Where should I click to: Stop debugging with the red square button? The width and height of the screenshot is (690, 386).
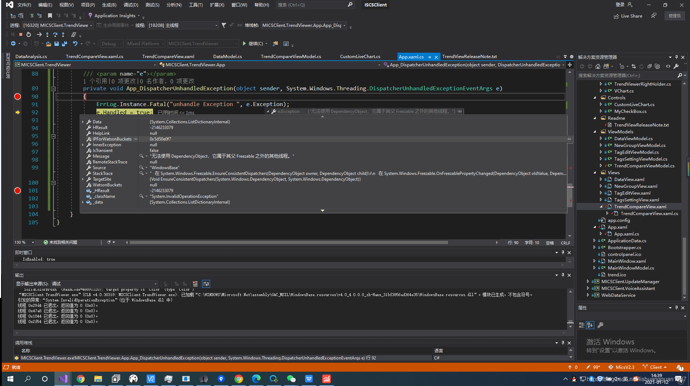[x=21, y=34]
